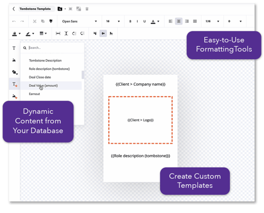Set vertical align bottom

tap(111, 33)
